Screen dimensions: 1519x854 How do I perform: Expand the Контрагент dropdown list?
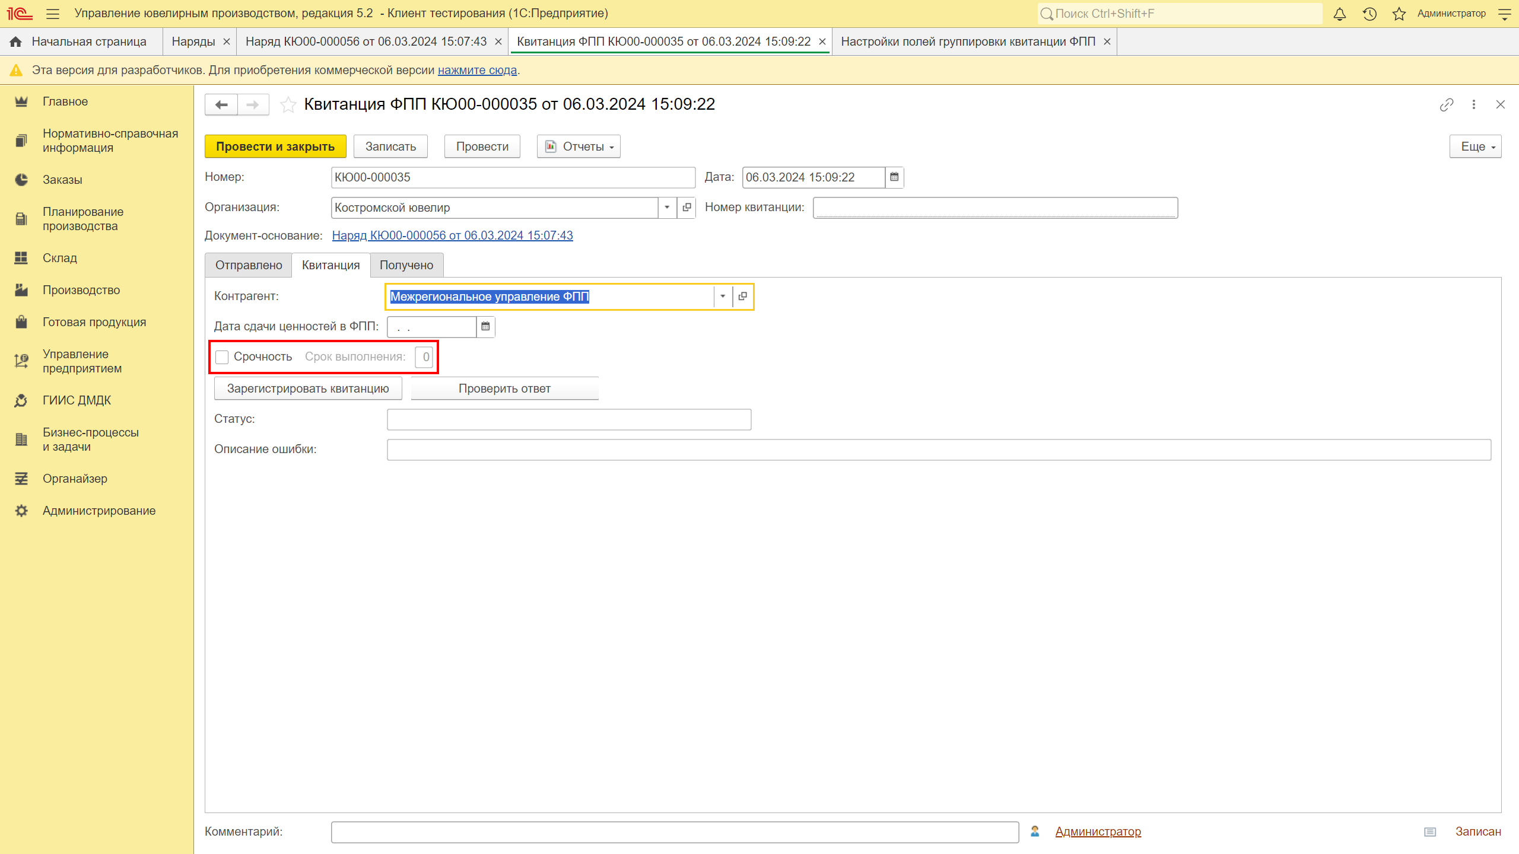[723, 297]
